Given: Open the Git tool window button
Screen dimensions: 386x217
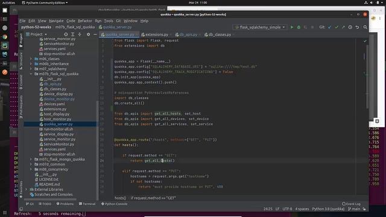Looking at the screenshot, I should pos(30,204).
